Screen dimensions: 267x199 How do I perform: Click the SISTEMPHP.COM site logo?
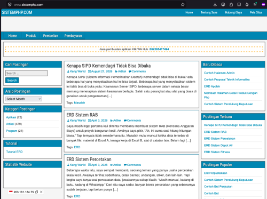pyautogui.click(x=17, y=12)
